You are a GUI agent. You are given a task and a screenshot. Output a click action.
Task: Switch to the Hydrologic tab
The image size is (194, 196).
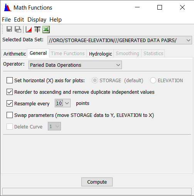coord(100,54)
